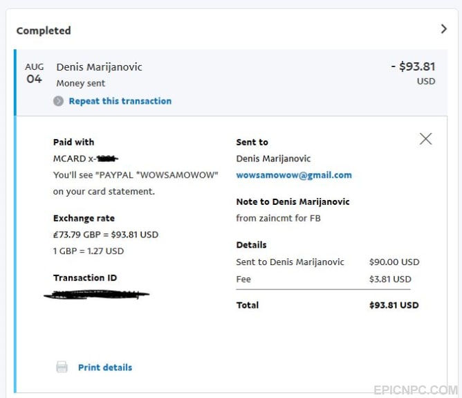Click the -$93.81 amount in the header
This screenshot has width=462, height=398.
tap(413, 66)
